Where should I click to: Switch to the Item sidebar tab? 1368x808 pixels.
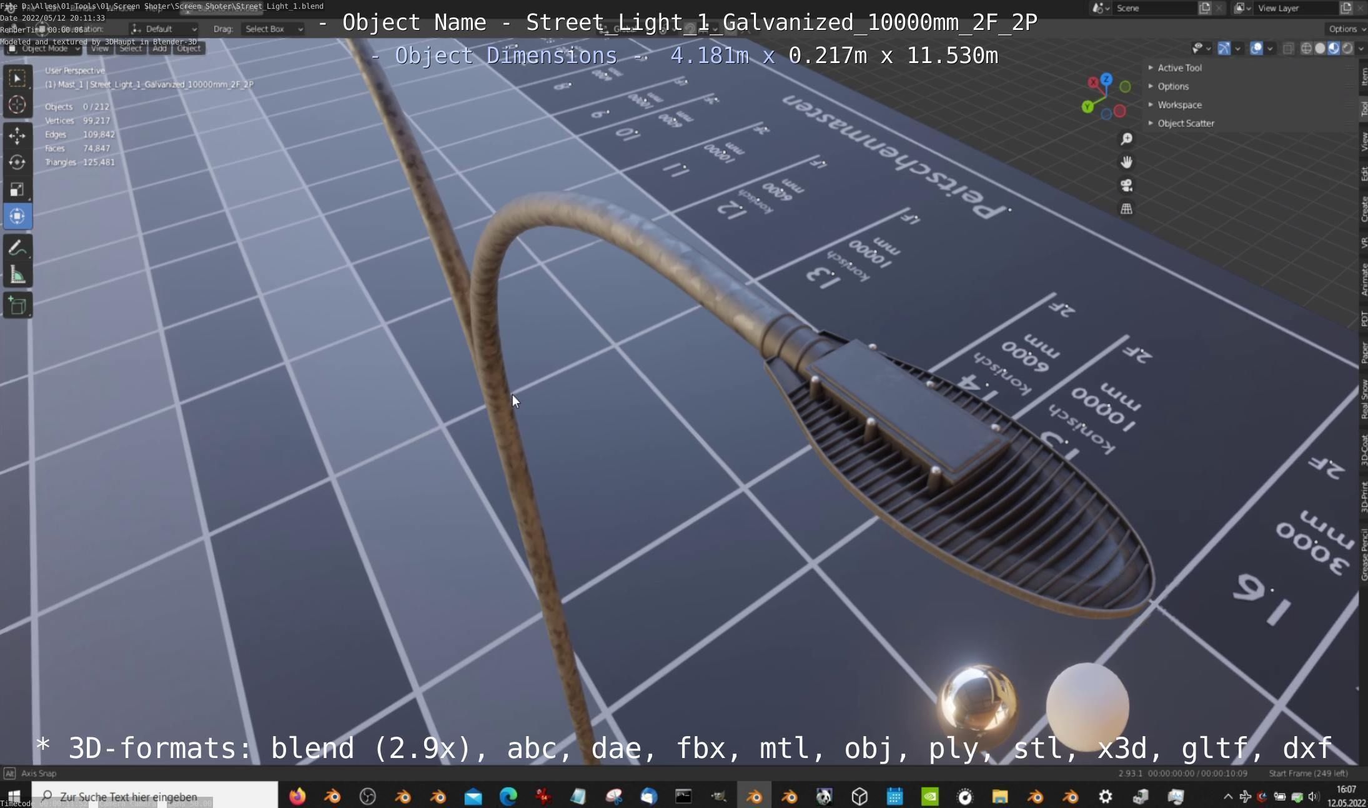[x=1364, y=76]
